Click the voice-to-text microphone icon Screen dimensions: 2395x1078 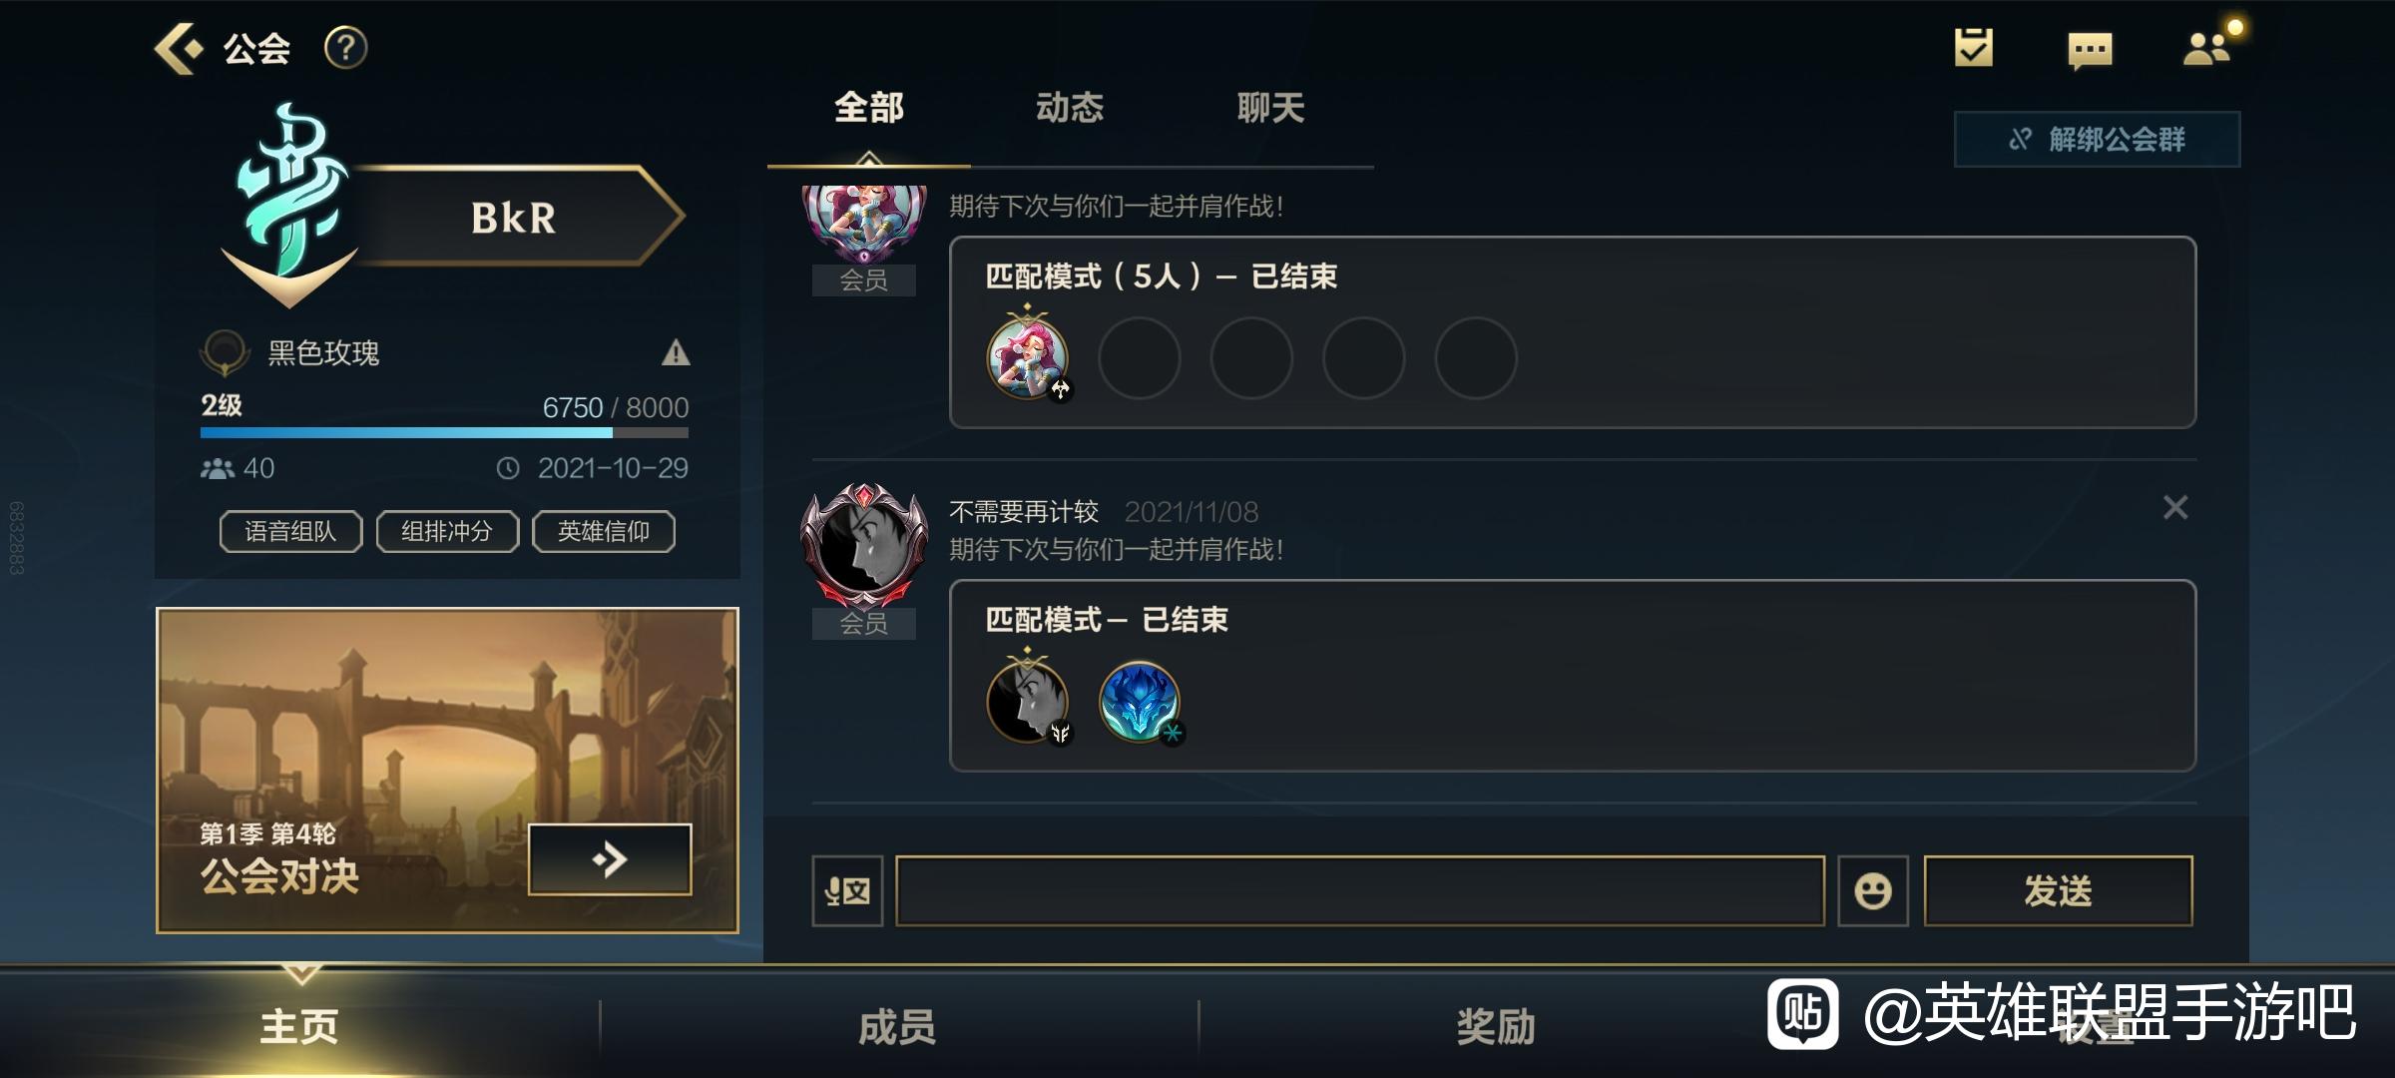tap(847, 890)
